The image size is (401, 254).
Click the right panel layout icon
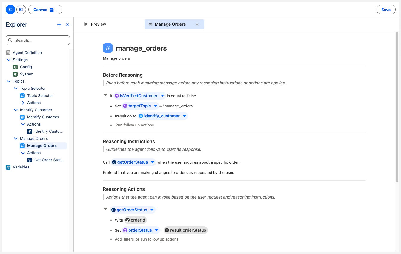click(21, 9)
